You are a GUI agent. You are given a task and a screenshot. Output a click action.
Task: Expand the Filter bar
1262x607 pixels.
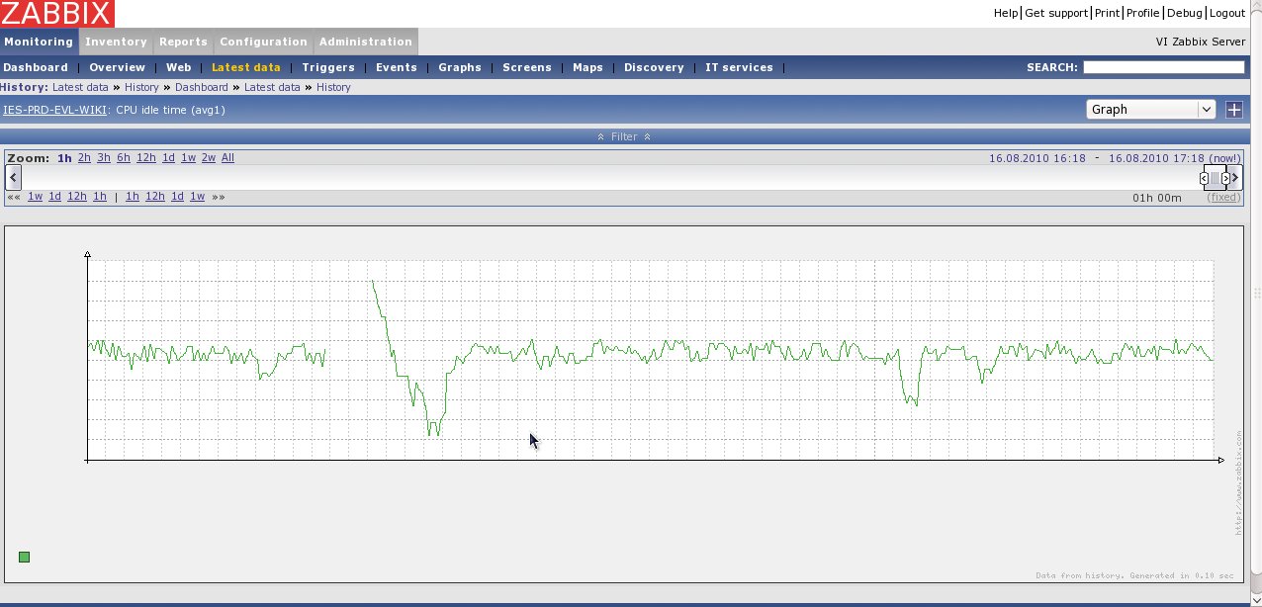pos(623,136)
